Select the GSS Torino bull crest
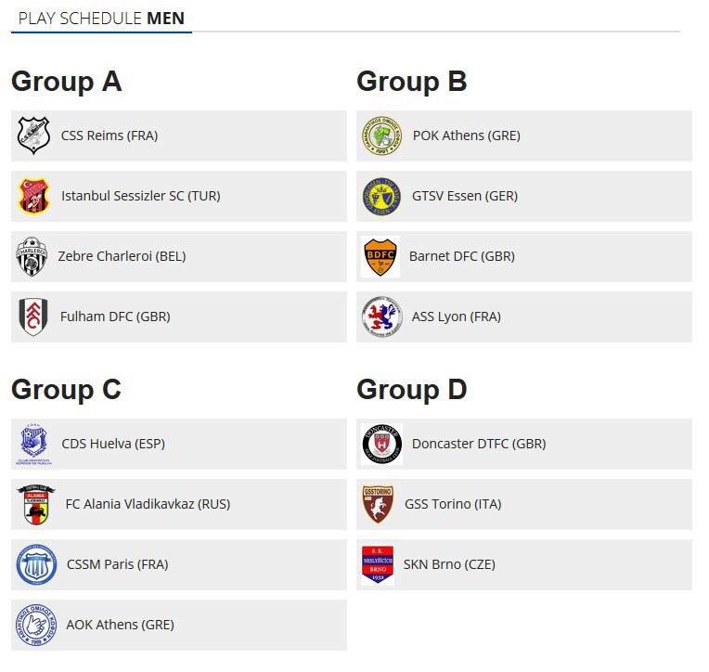The image size is (709, 672). (x=378, y=504)
